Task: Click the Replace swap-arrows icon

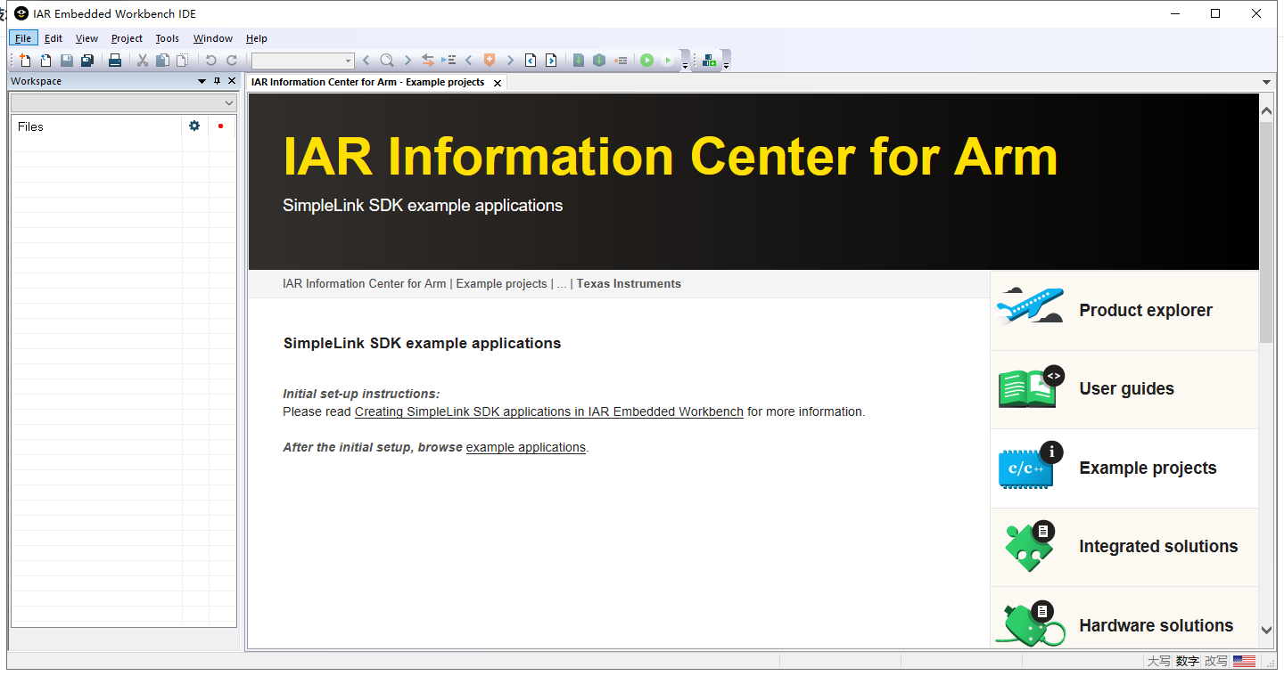Action: click(x=428, y=61)
